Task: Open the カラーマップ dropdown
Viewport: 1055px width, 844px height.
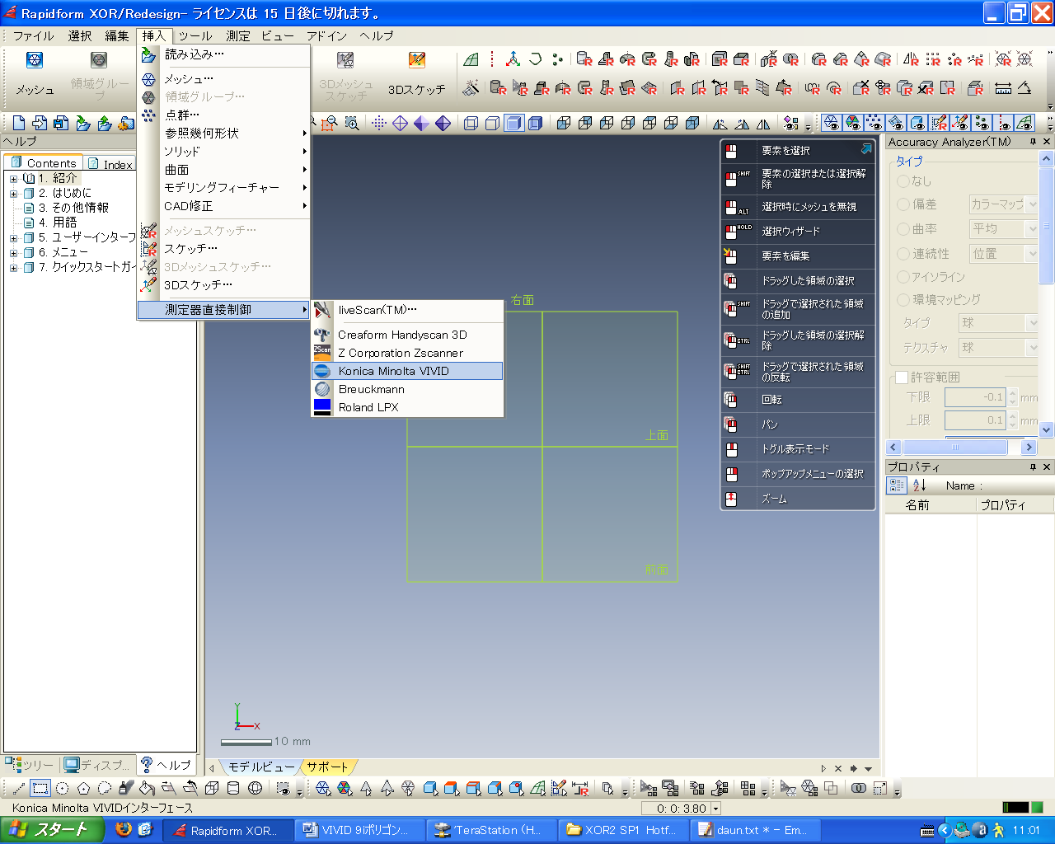Action: [1004, 204]
